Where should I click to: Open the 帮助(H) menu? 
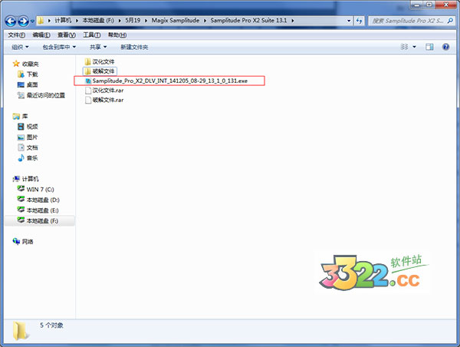(x=117, y=35)
